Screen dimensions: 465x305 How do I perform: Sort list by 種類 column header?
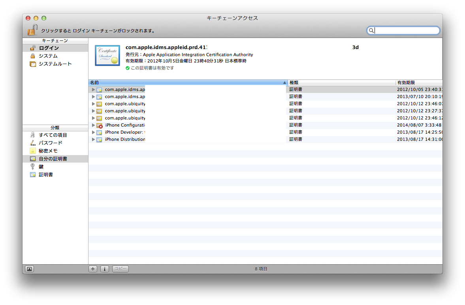click(341, 83)
